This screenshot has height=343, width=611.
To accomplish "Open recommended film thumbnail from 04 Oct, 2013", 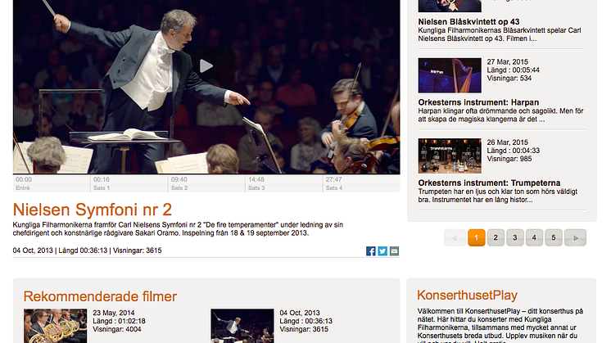I will (242, 326).
